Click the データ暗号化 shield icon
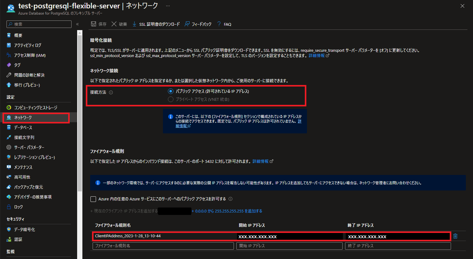 9,230
